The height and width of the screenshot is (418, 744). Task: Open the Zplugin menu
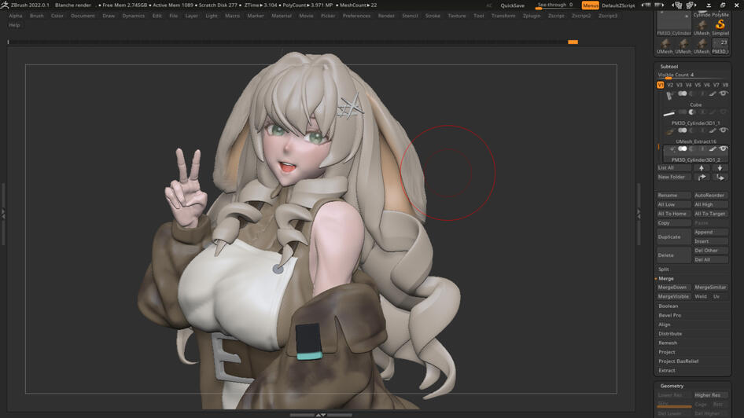(532, 16)
